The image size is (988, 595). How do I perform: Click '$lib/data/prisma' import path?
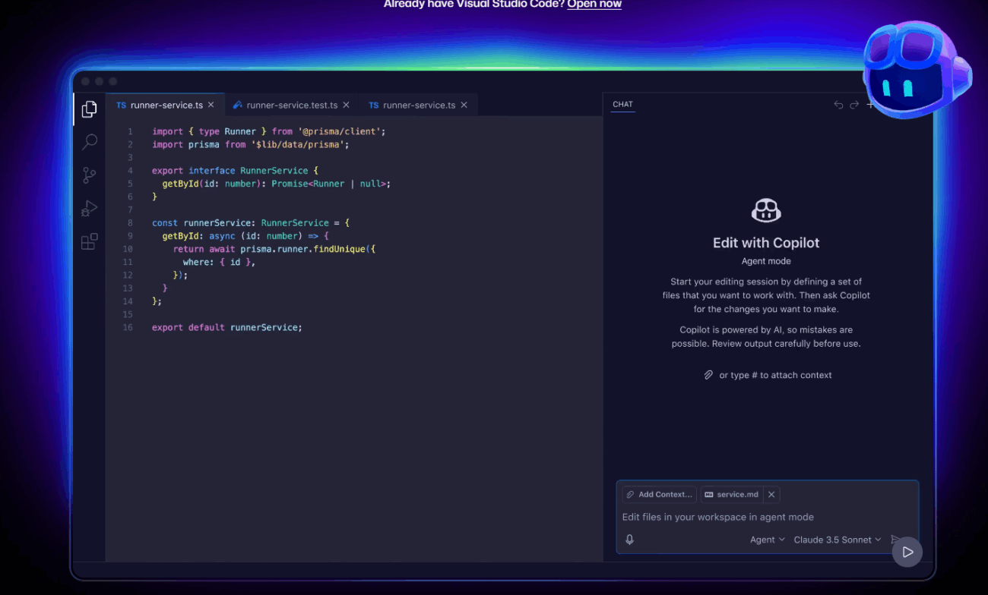[x=299, y=144]
